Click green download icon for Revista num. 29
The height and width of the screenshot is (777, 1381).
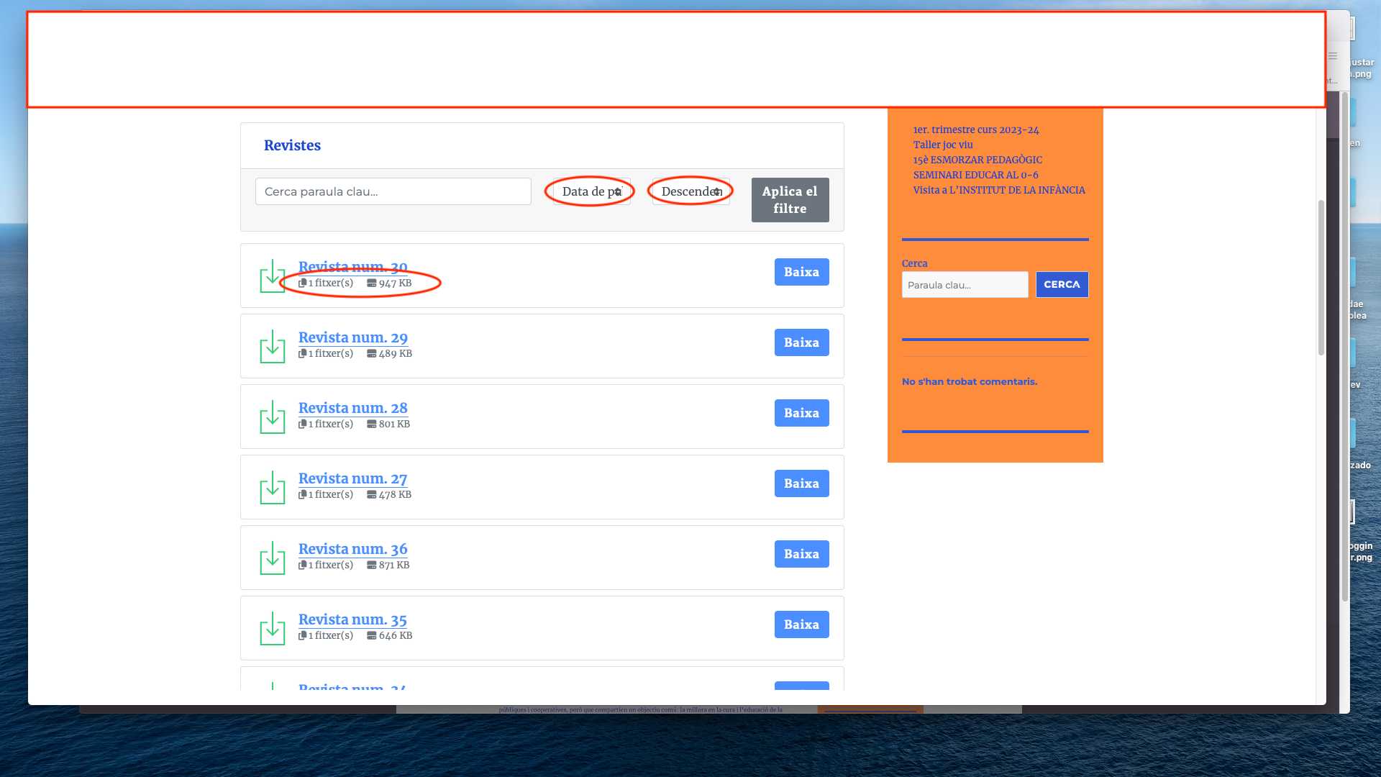click(273, 347)
